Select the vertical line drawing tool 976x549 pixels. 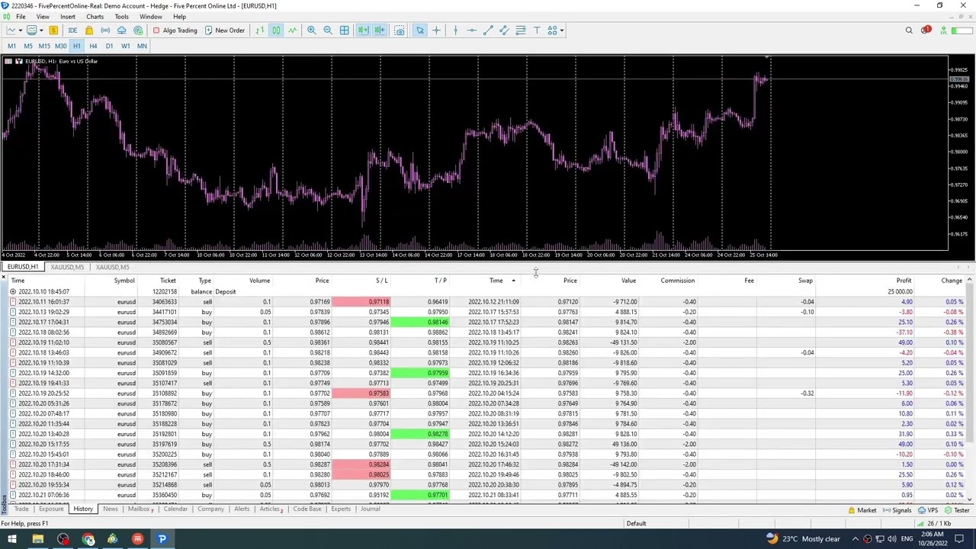click(455, 30)
